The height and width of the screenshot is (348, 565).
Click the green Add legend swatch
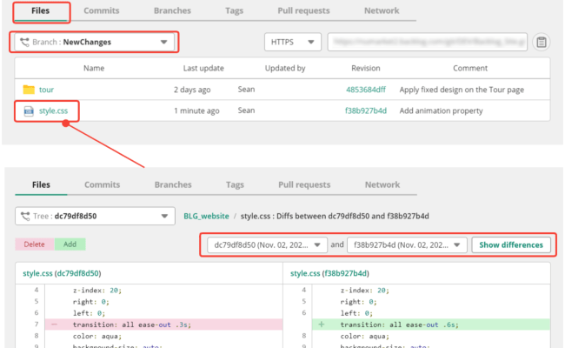(x=70, y=244)
